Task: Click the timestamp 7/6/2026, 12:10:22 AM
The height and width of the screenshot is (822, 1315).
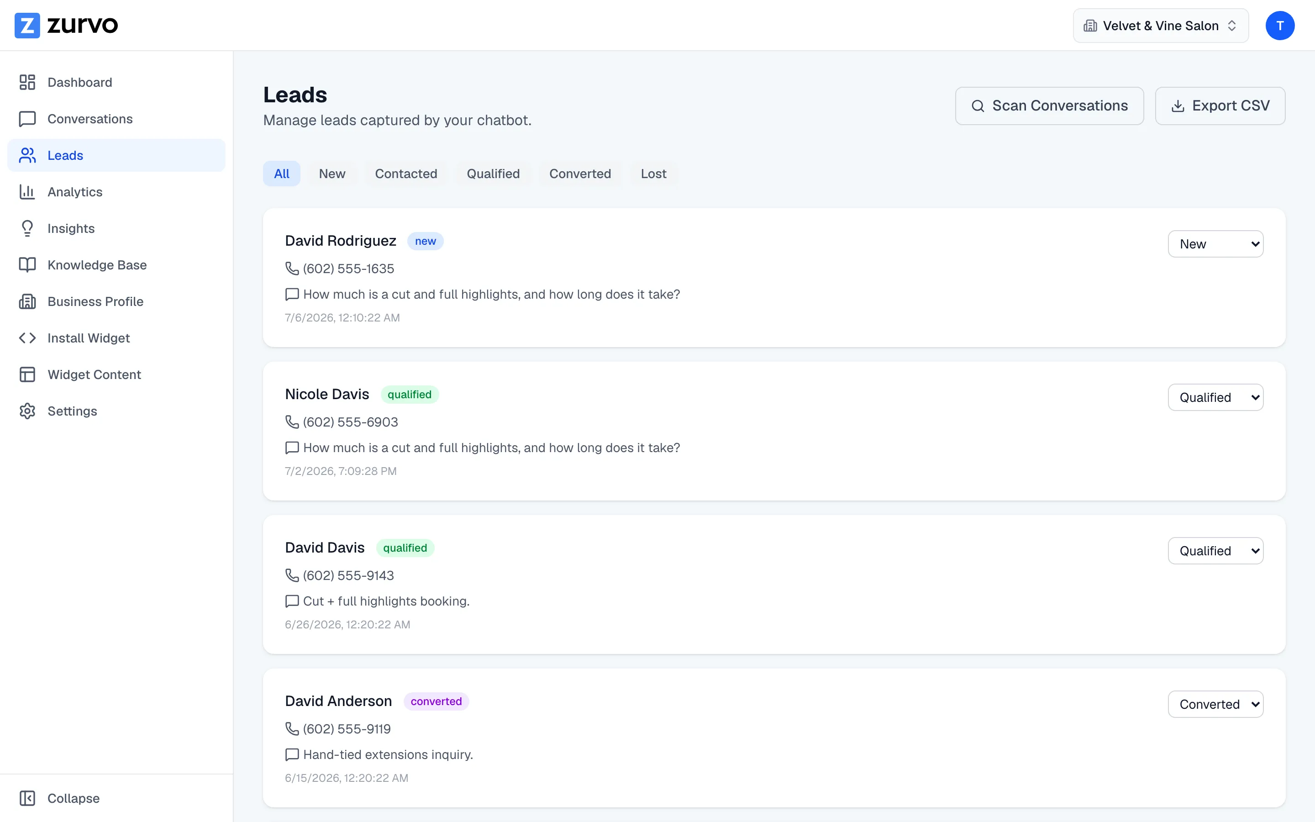Action: tap(342, 317)
